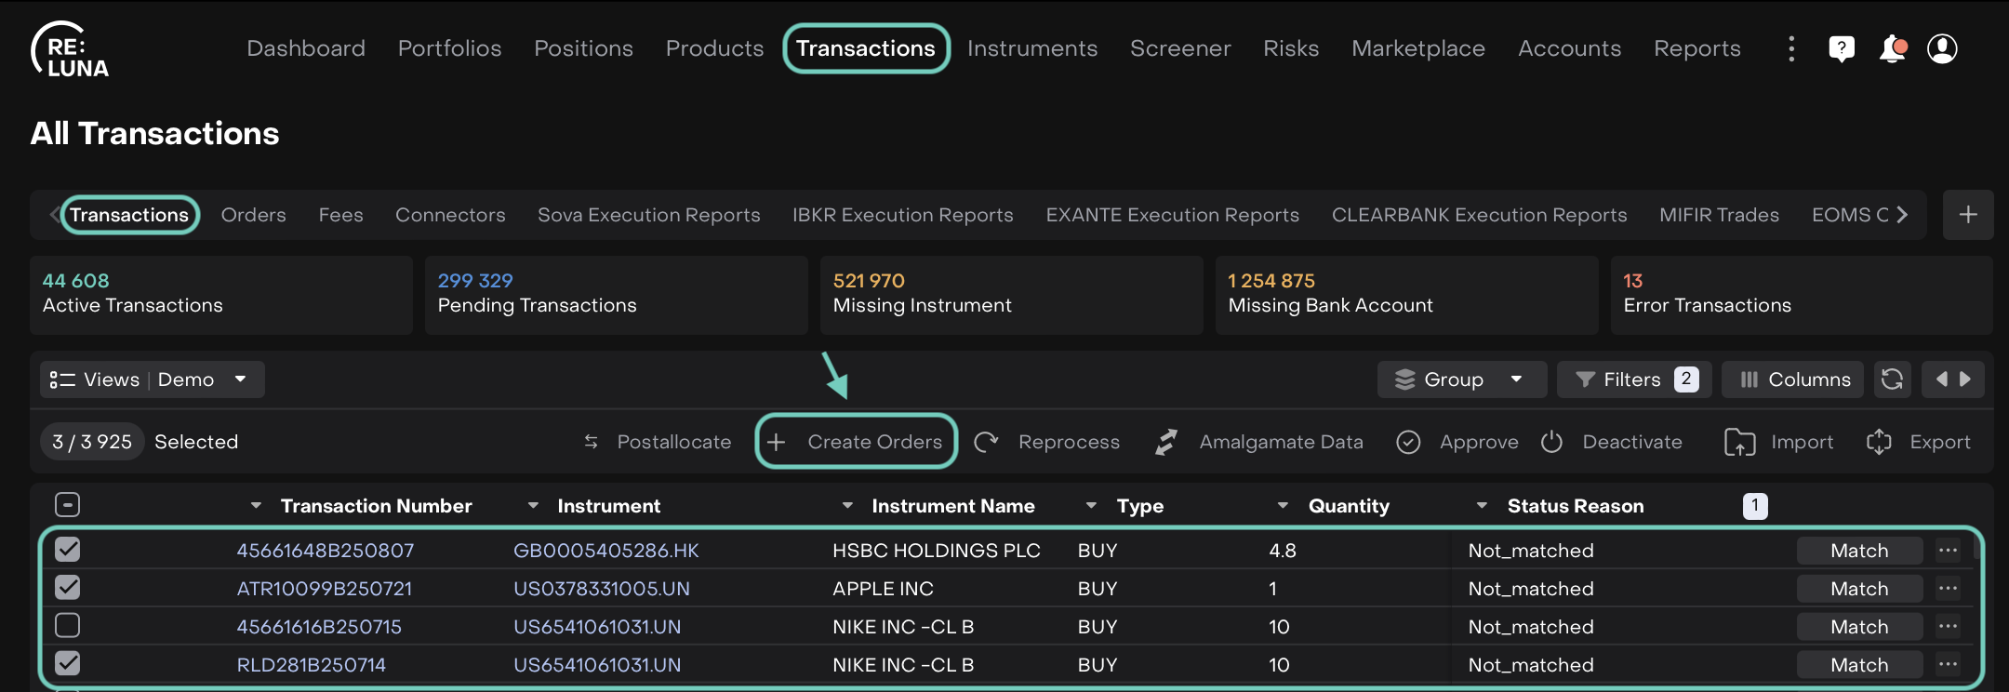Screen dimensions: 2009x692
Task: Click the Create Orders button
Action: pos(856,442)
